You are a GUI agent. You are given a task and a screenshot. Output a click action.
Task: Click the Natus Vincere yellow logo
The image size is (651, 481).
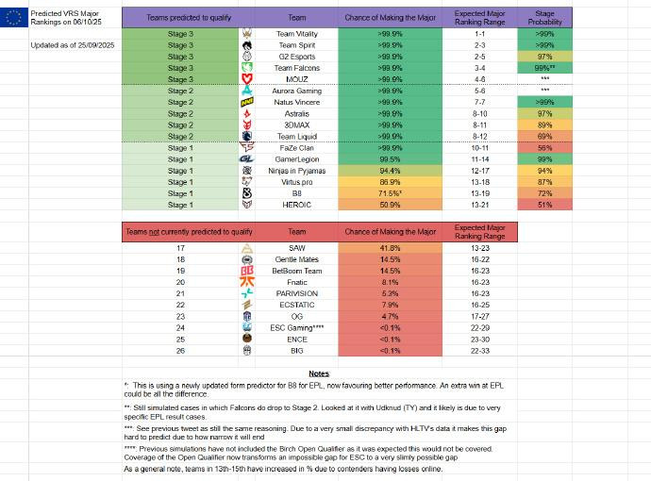pyautogui.click(x=245, y=103)
